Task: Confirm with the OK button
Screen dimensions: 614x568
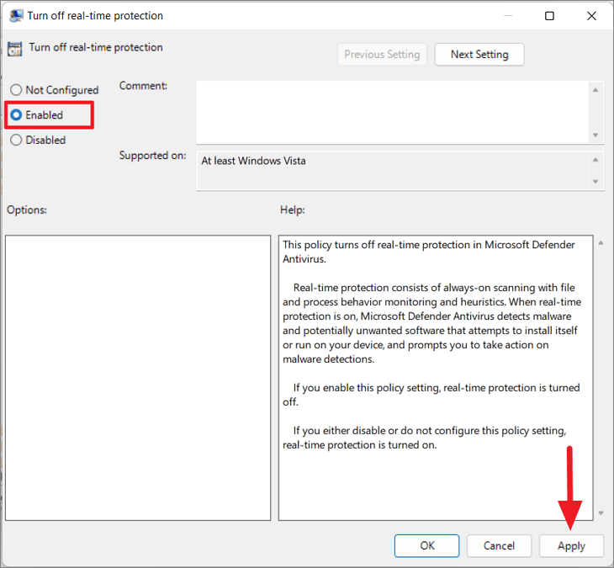Action: point(426,545)
